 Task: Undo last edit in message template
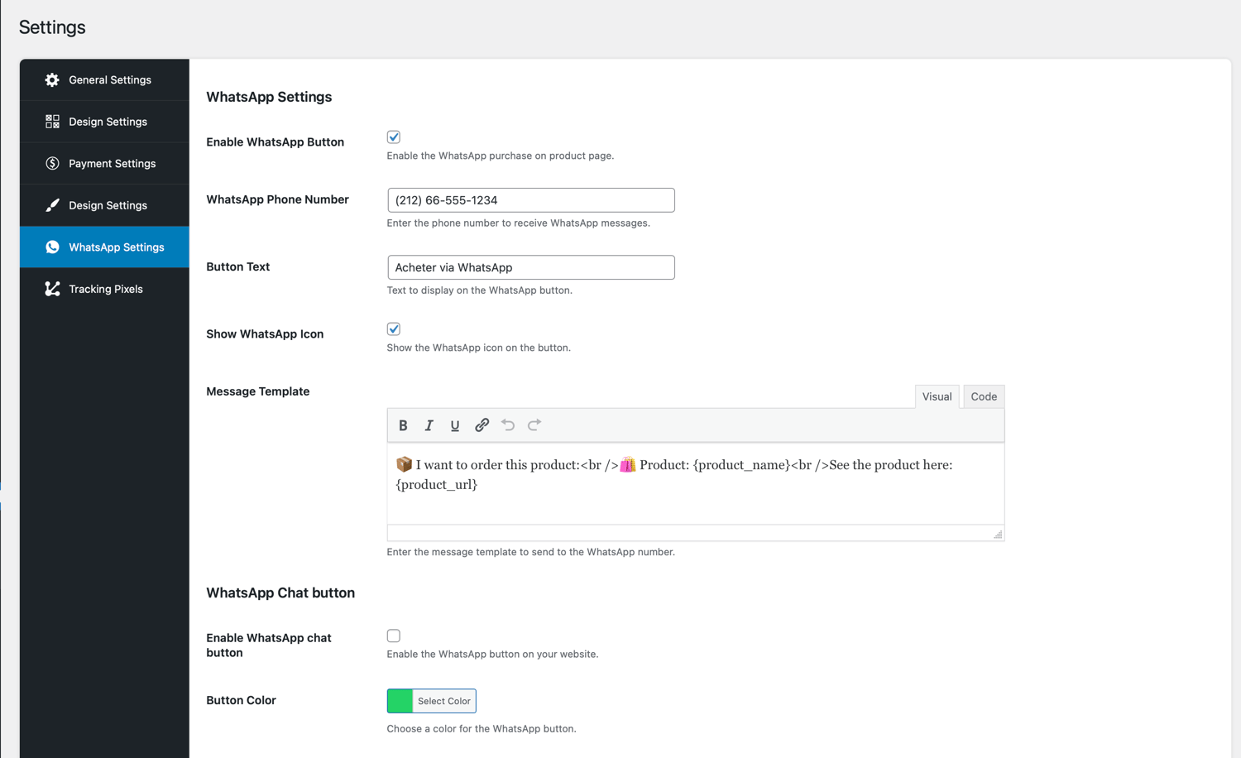[508, 425]
